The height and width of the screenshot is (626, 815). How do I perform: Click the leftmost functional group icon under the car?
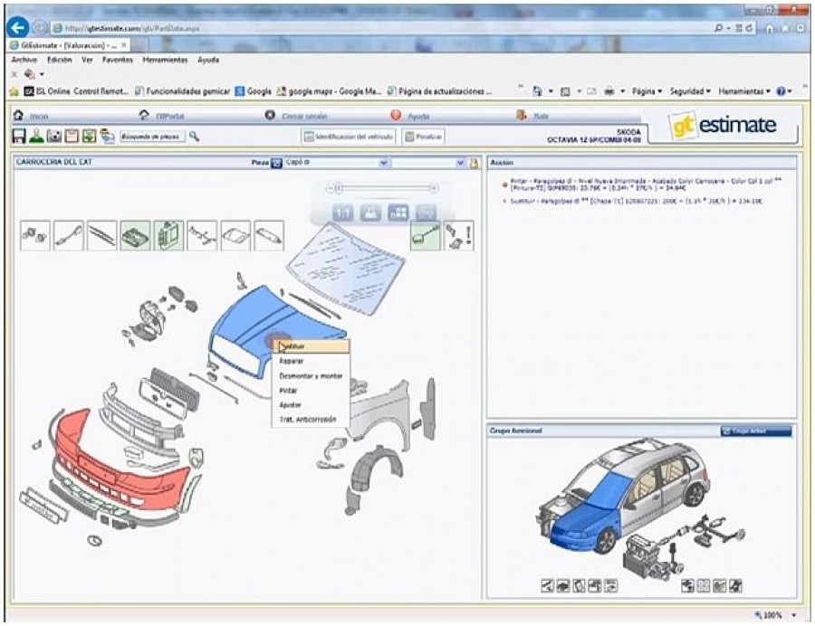coord(547,586)
